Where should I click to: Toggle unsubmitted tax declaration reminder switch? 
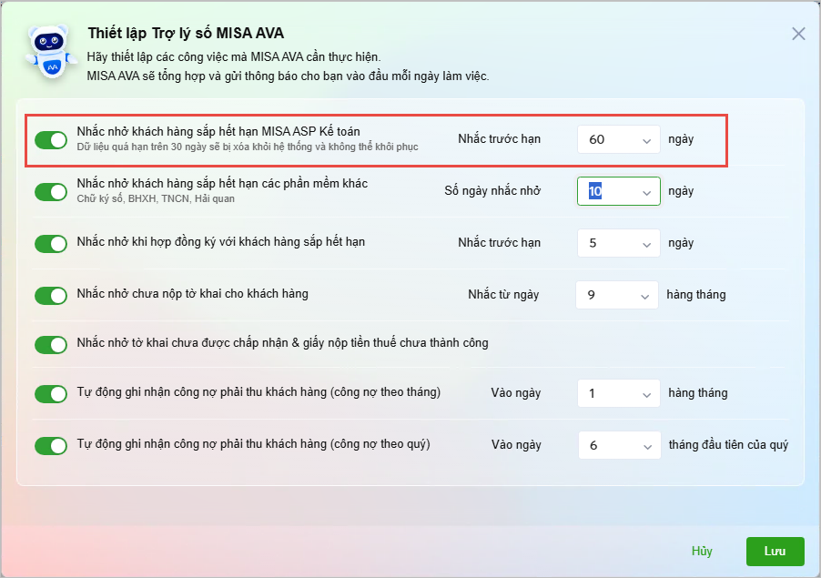pyautogui.click(x=51, y=295)
